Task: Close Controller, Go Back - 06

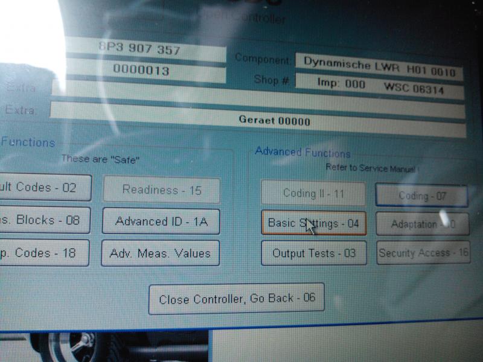Action: pos(237,299)
